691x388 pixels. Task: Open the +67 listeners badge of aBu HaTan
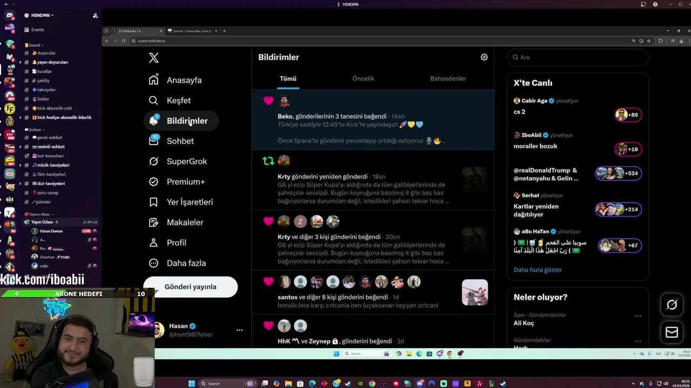[x=620, y=245]
